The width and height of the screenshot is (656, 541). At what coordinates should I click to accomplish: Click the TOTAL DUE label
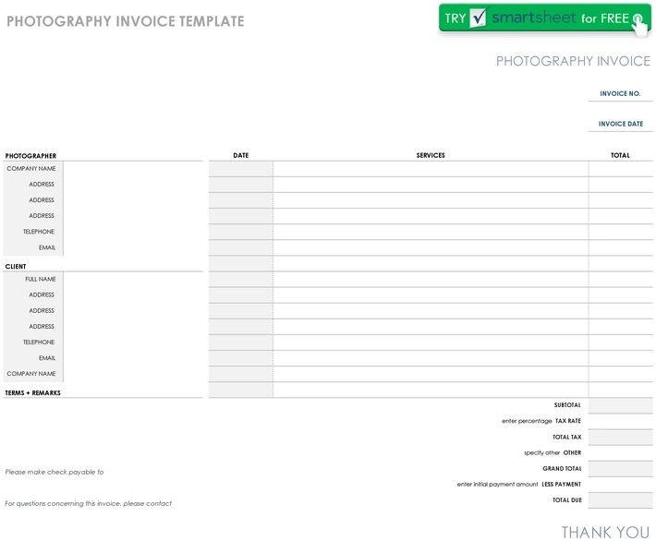click(567, 500)
